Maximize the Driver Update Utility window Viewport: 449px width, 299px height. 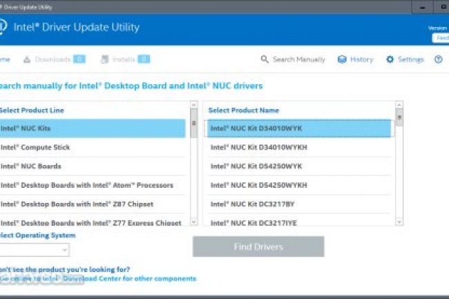pyautogui.click(x=442, y=7)
